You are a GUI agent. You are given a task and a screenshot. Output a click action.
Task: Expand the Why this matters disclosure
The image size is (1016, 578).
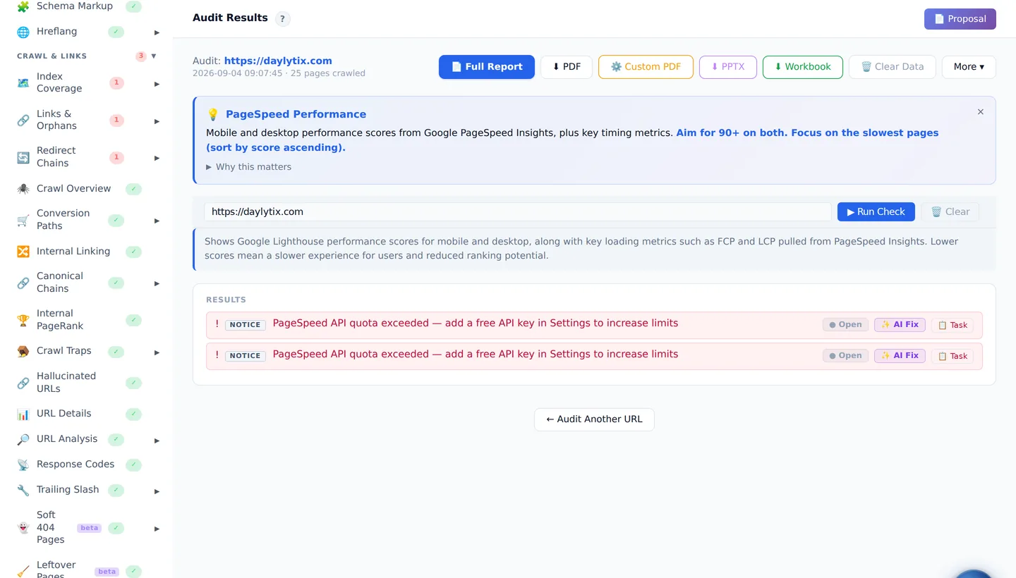click(248, 167)
